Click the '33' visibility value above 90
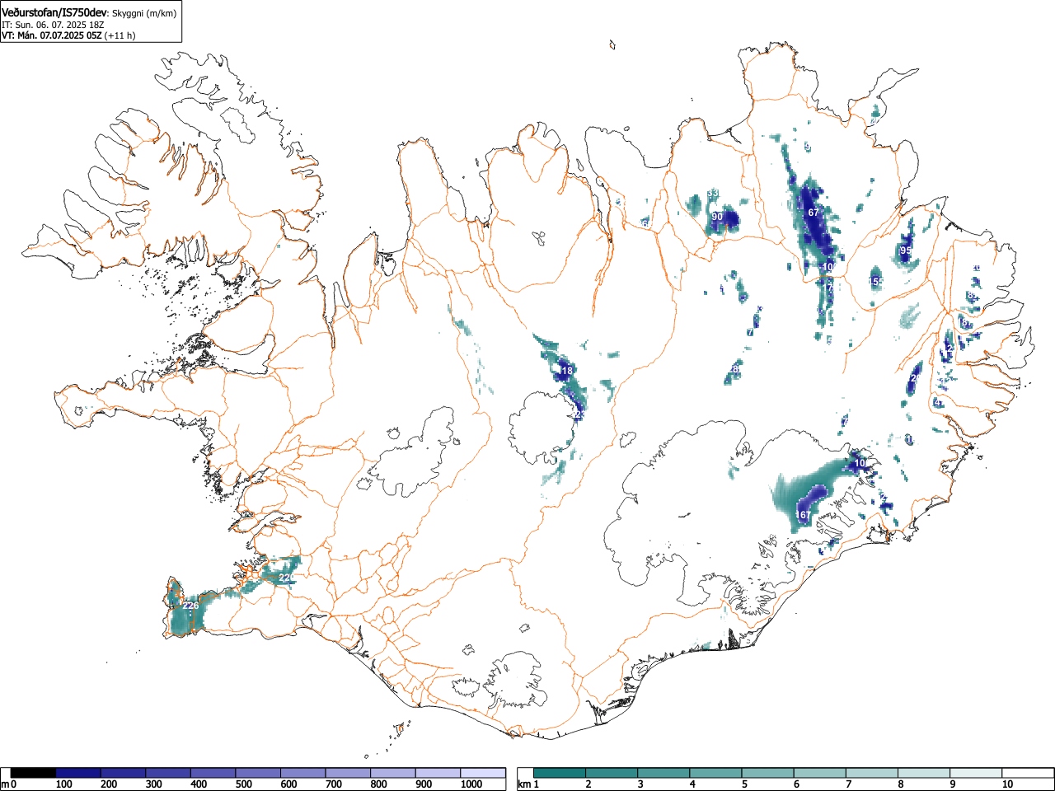Image resolution: width=1055 pixels, height=791 pixels. tap(713, 194)
